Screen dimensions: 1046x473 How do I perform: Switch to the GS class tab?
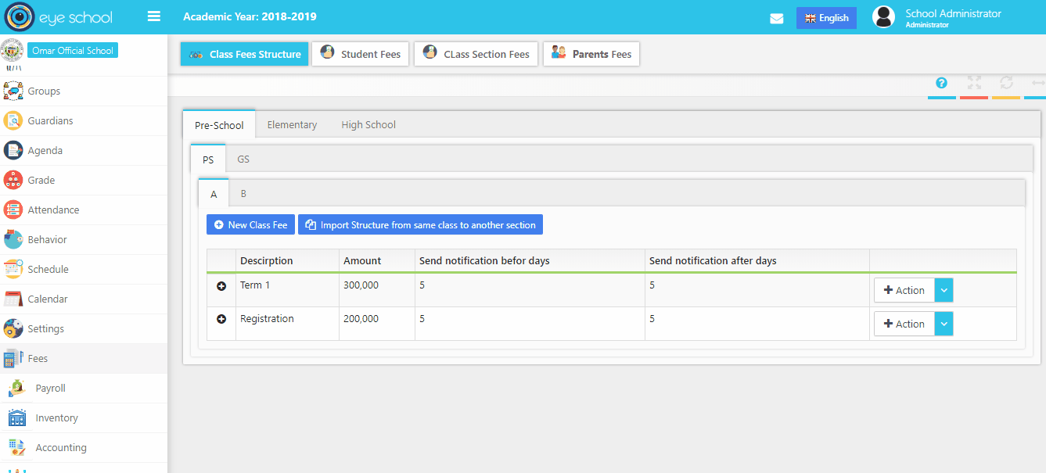click(243, 159)
